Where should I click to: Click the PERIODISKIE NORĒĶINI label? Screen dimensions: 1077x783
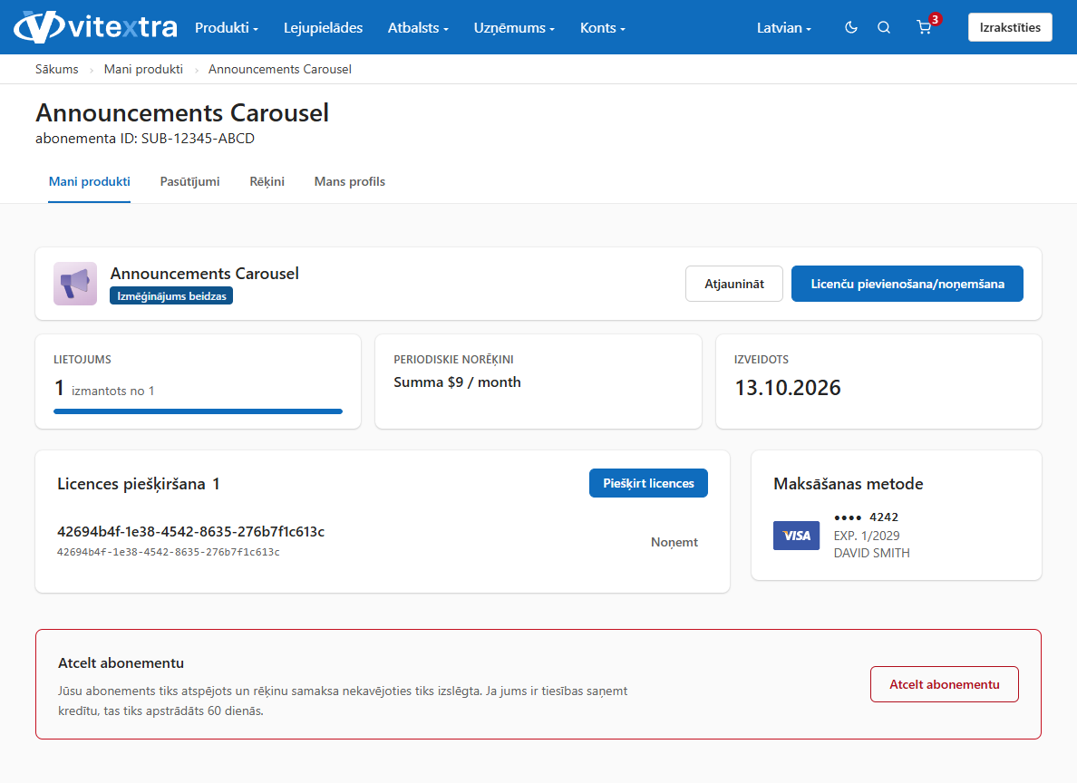coord(453,359)
